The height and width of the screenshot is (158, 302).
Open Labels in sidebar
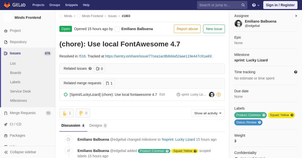pyautogui.click(x=15, y=82)
